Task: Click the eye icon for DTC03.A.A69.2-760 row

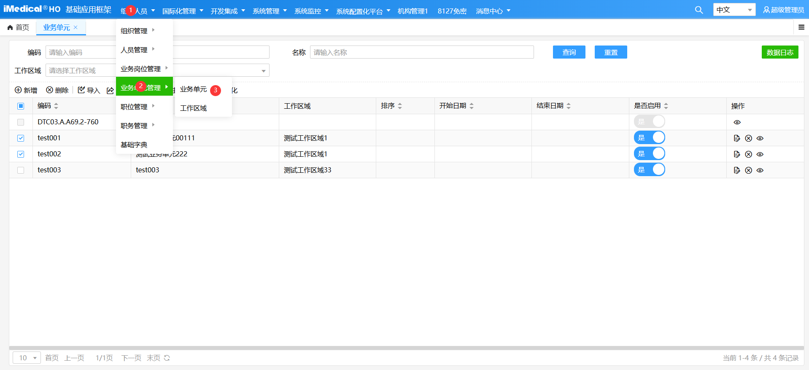Action: (737, 122)
